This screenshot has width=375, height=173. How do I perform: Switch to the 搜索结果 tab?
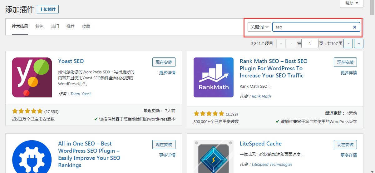20,27
